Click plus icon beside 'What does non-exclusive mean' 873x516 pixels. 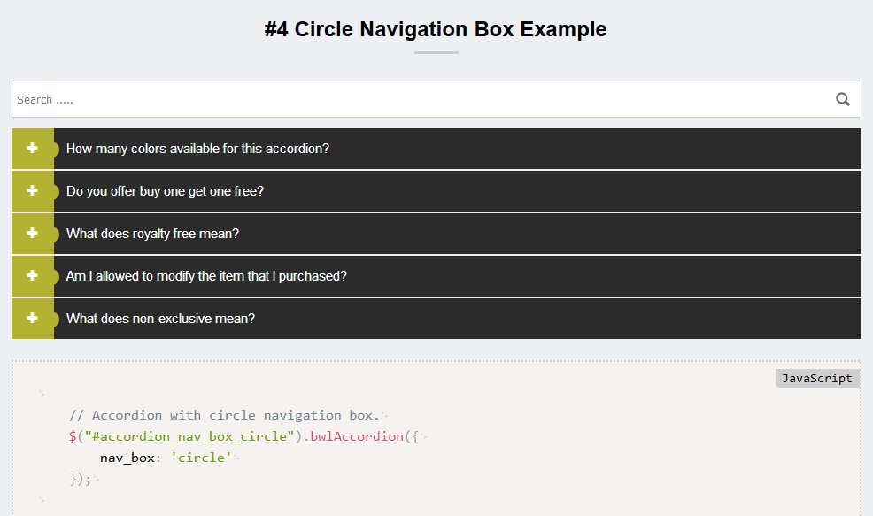[33, 319]
